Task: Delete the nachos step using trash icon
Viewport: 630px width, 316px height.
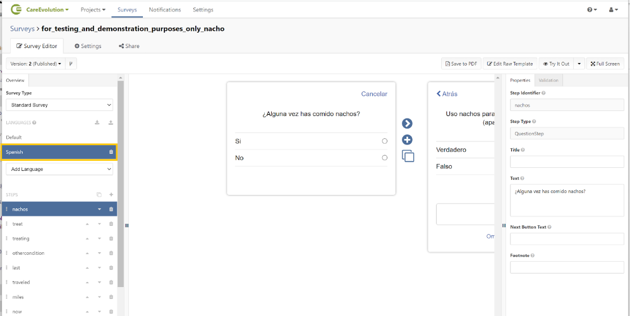Action: (111, 209)
